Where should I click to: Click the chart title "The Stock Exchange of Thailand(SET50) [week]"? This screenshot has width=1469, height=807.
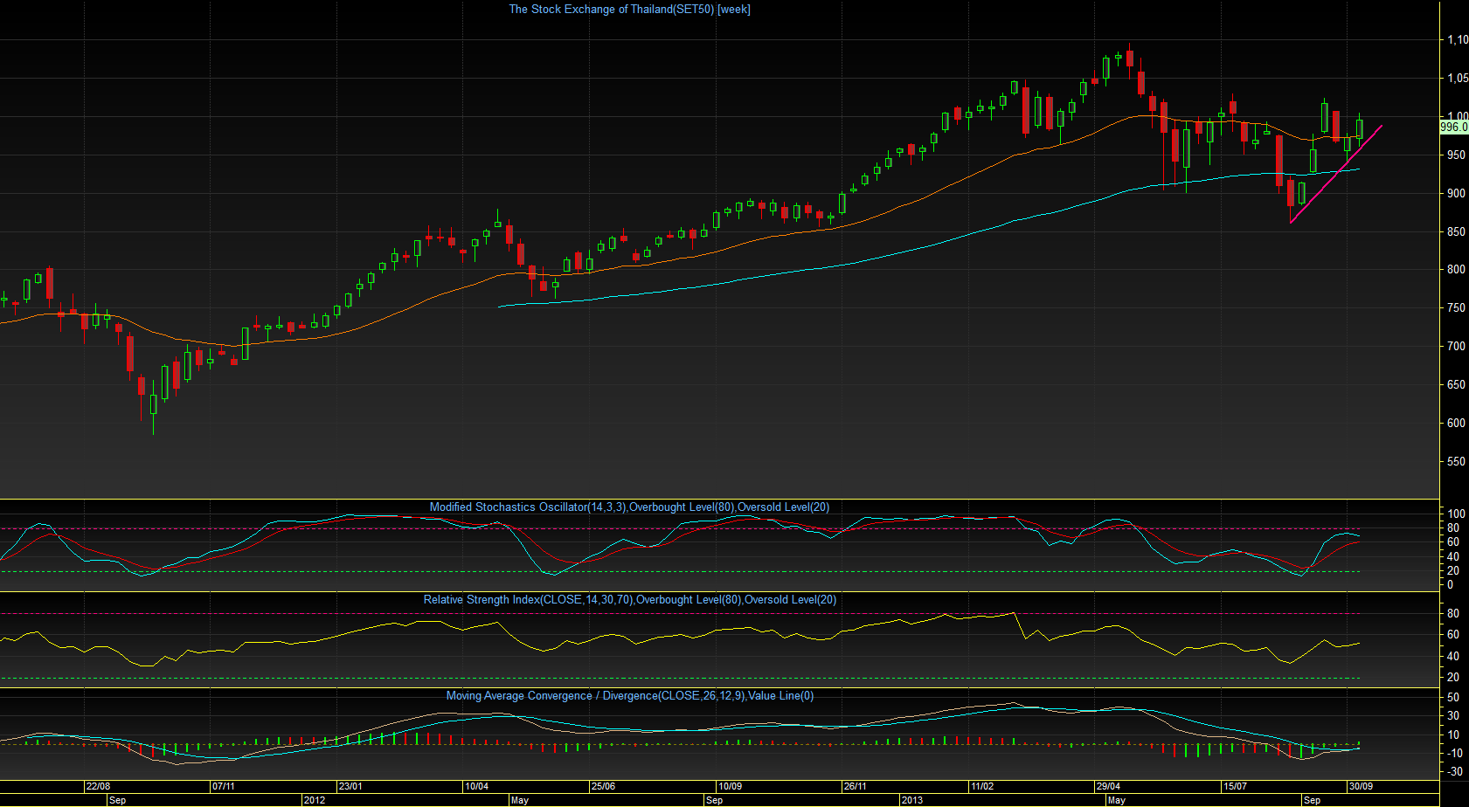[629, 10]
